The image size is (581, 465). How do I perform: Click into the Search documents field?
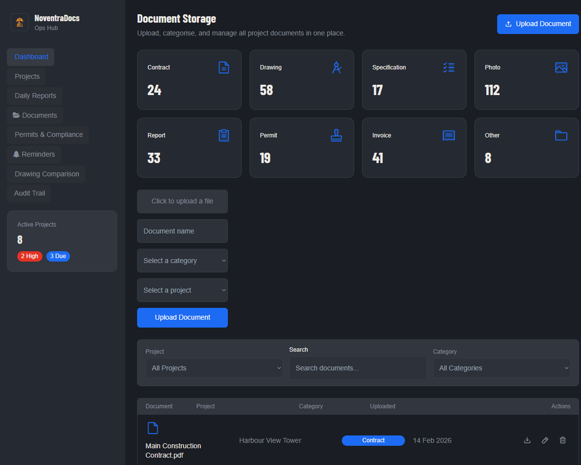(358, 368)
